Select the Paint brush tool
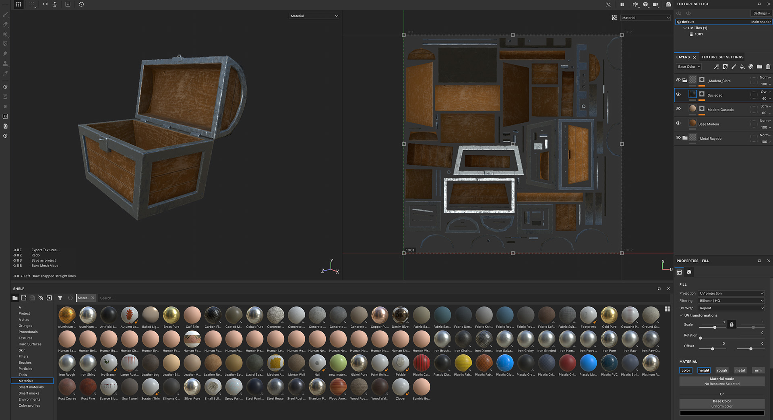This screenshot has height=420, width=773. 5,14
